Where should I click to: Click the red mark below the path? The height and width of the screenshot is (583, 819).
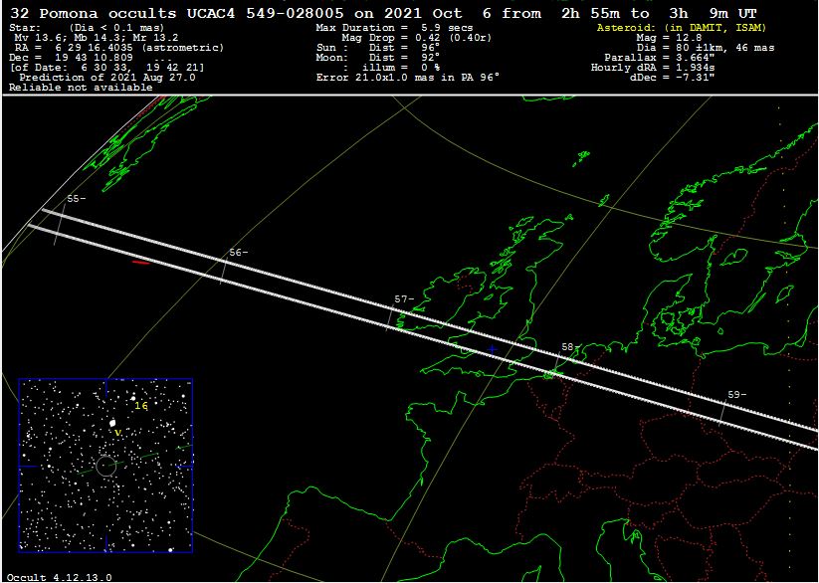[141, 263]
